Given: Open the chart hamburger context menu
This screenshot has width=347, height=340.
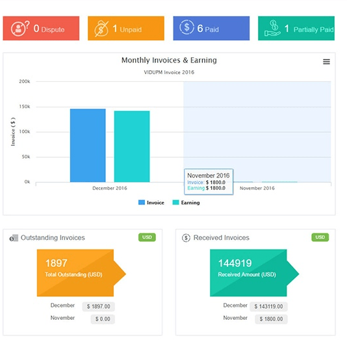Looking at the screenshot, I should 326,62.
